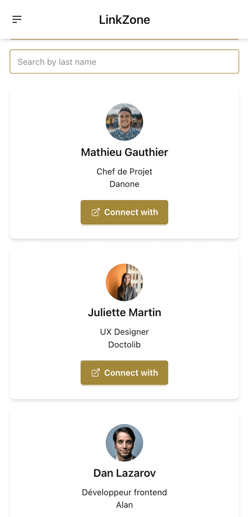Click Juliette Martin's profile photo
248x517 pixels.
[124, 282]
